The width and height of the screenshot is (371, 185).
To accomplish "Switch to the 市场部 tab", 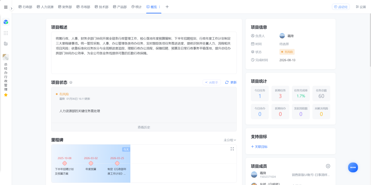I will click(83, 7).
